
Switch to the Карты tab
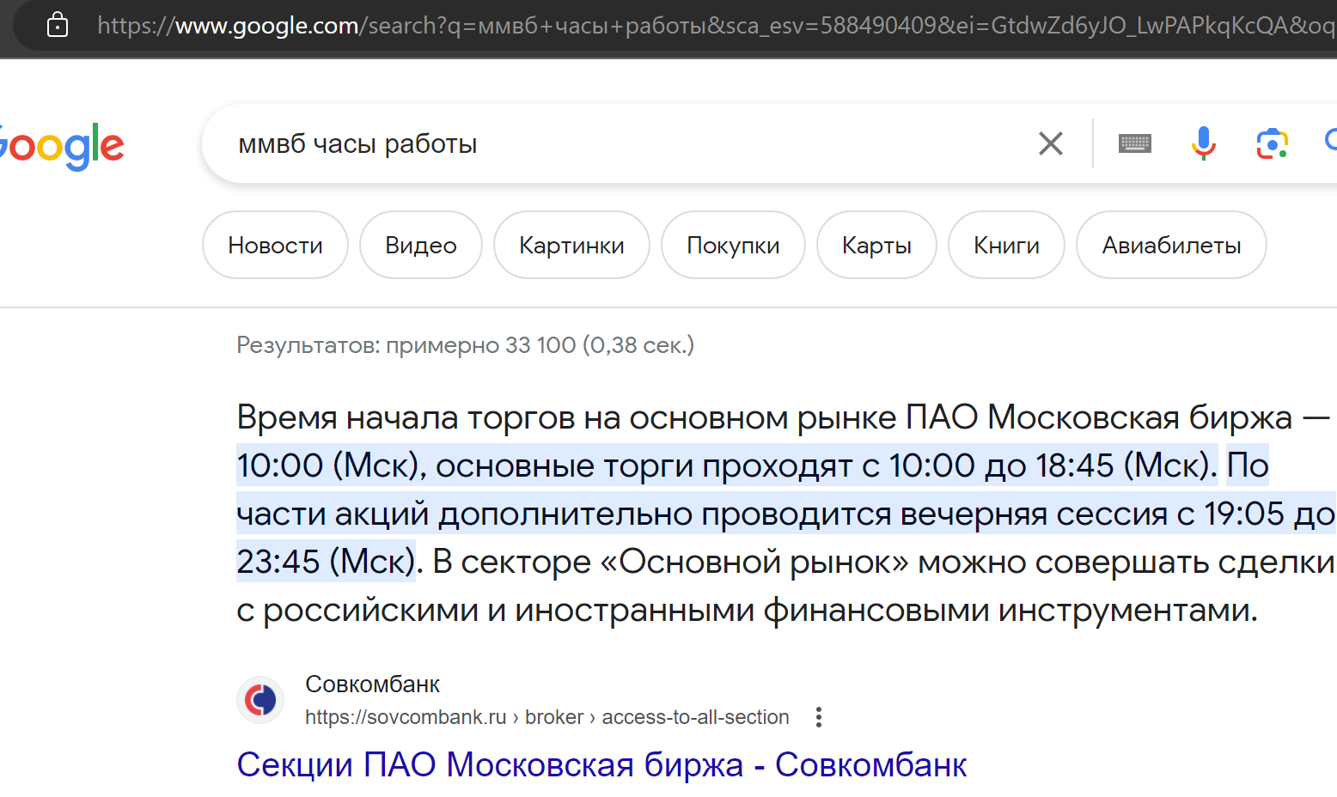pyautogui.click(x=876, y=245)
